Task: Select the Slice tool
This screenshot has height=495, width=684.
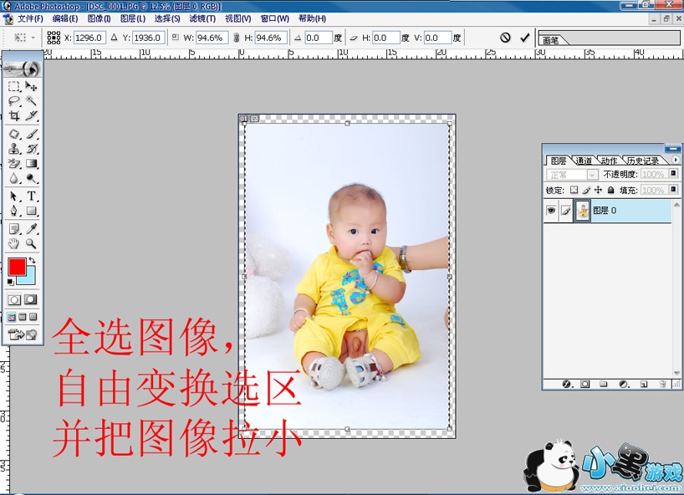Action: point(31,115)
